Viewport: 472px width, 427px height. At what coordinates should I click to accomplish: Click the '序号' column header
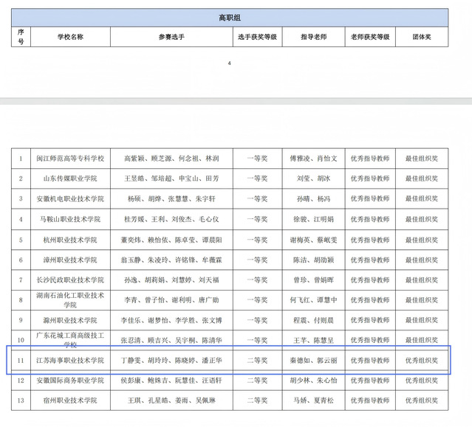[x=21, y=37]
